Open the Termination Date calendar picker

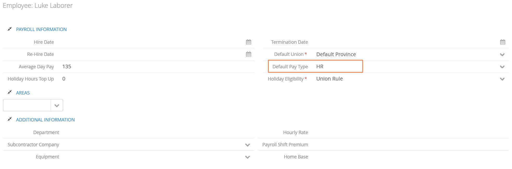click(x=502, y=42)
